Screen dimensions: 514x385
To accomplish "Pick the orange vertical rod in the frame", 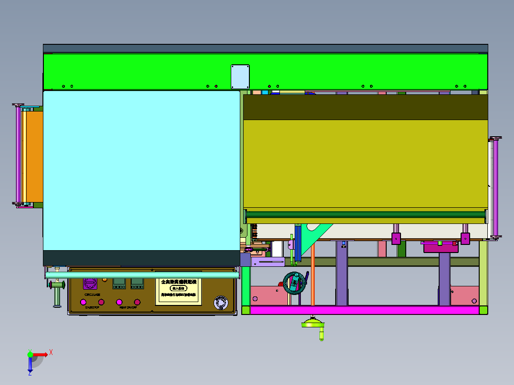I will [x=313, y=274].
